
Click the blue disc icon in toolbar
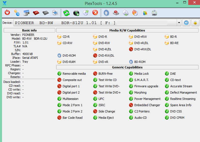(x=106, y=13)
